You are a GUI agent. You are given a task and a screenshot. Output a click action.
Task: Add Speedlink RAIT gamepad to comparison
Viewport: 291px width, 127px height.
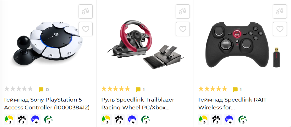point(280,12)
